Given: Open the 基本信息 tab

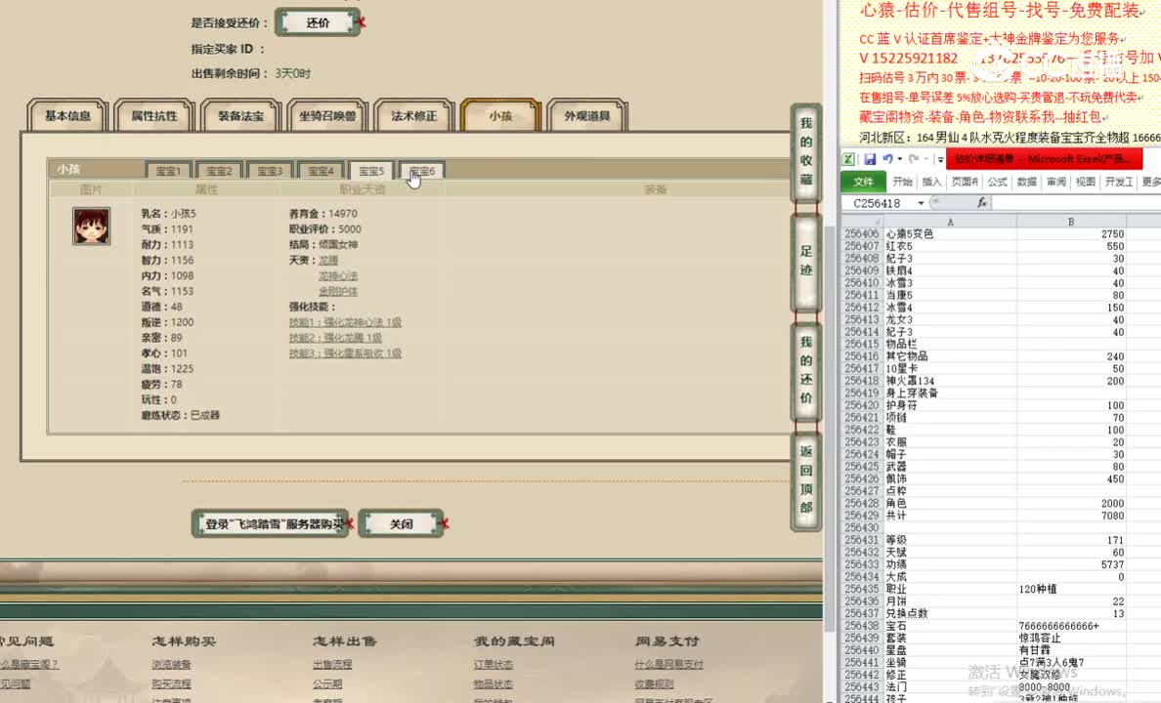Looking at the screenshot, I should (67, 115).
